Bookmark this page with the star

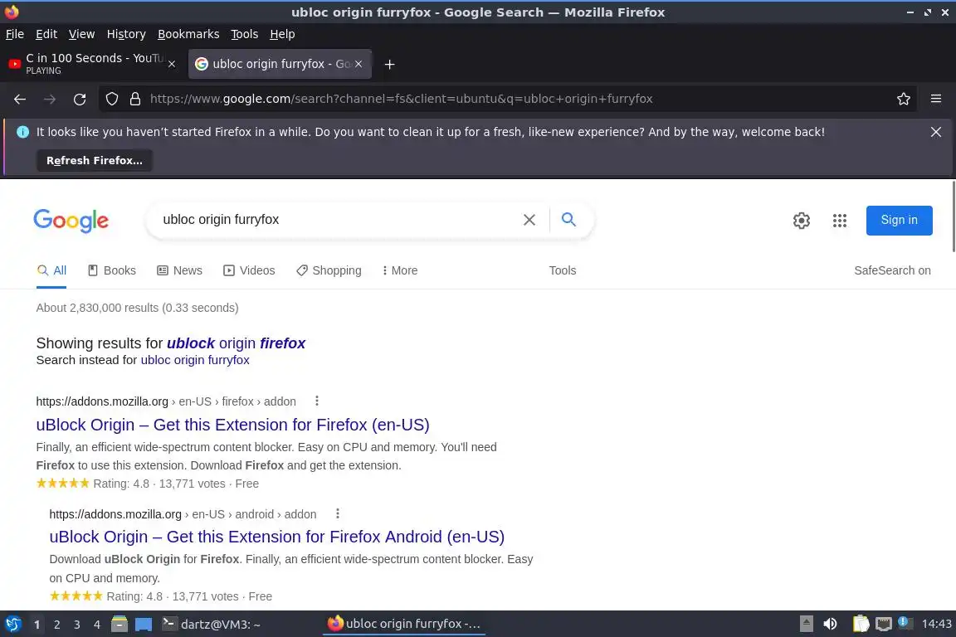tap(904, 99)
